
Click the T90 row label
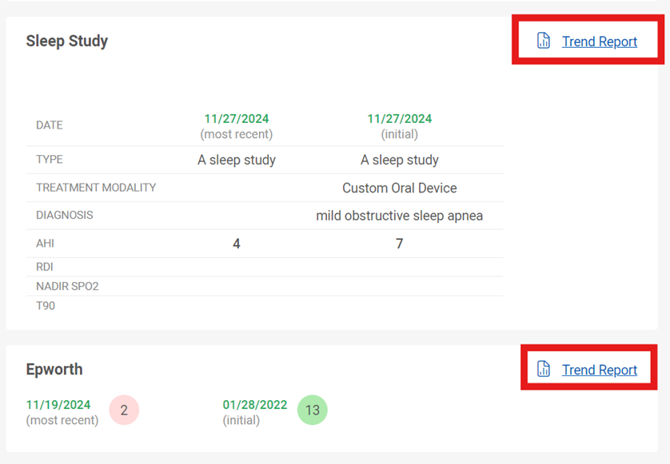tap(46, 306)
